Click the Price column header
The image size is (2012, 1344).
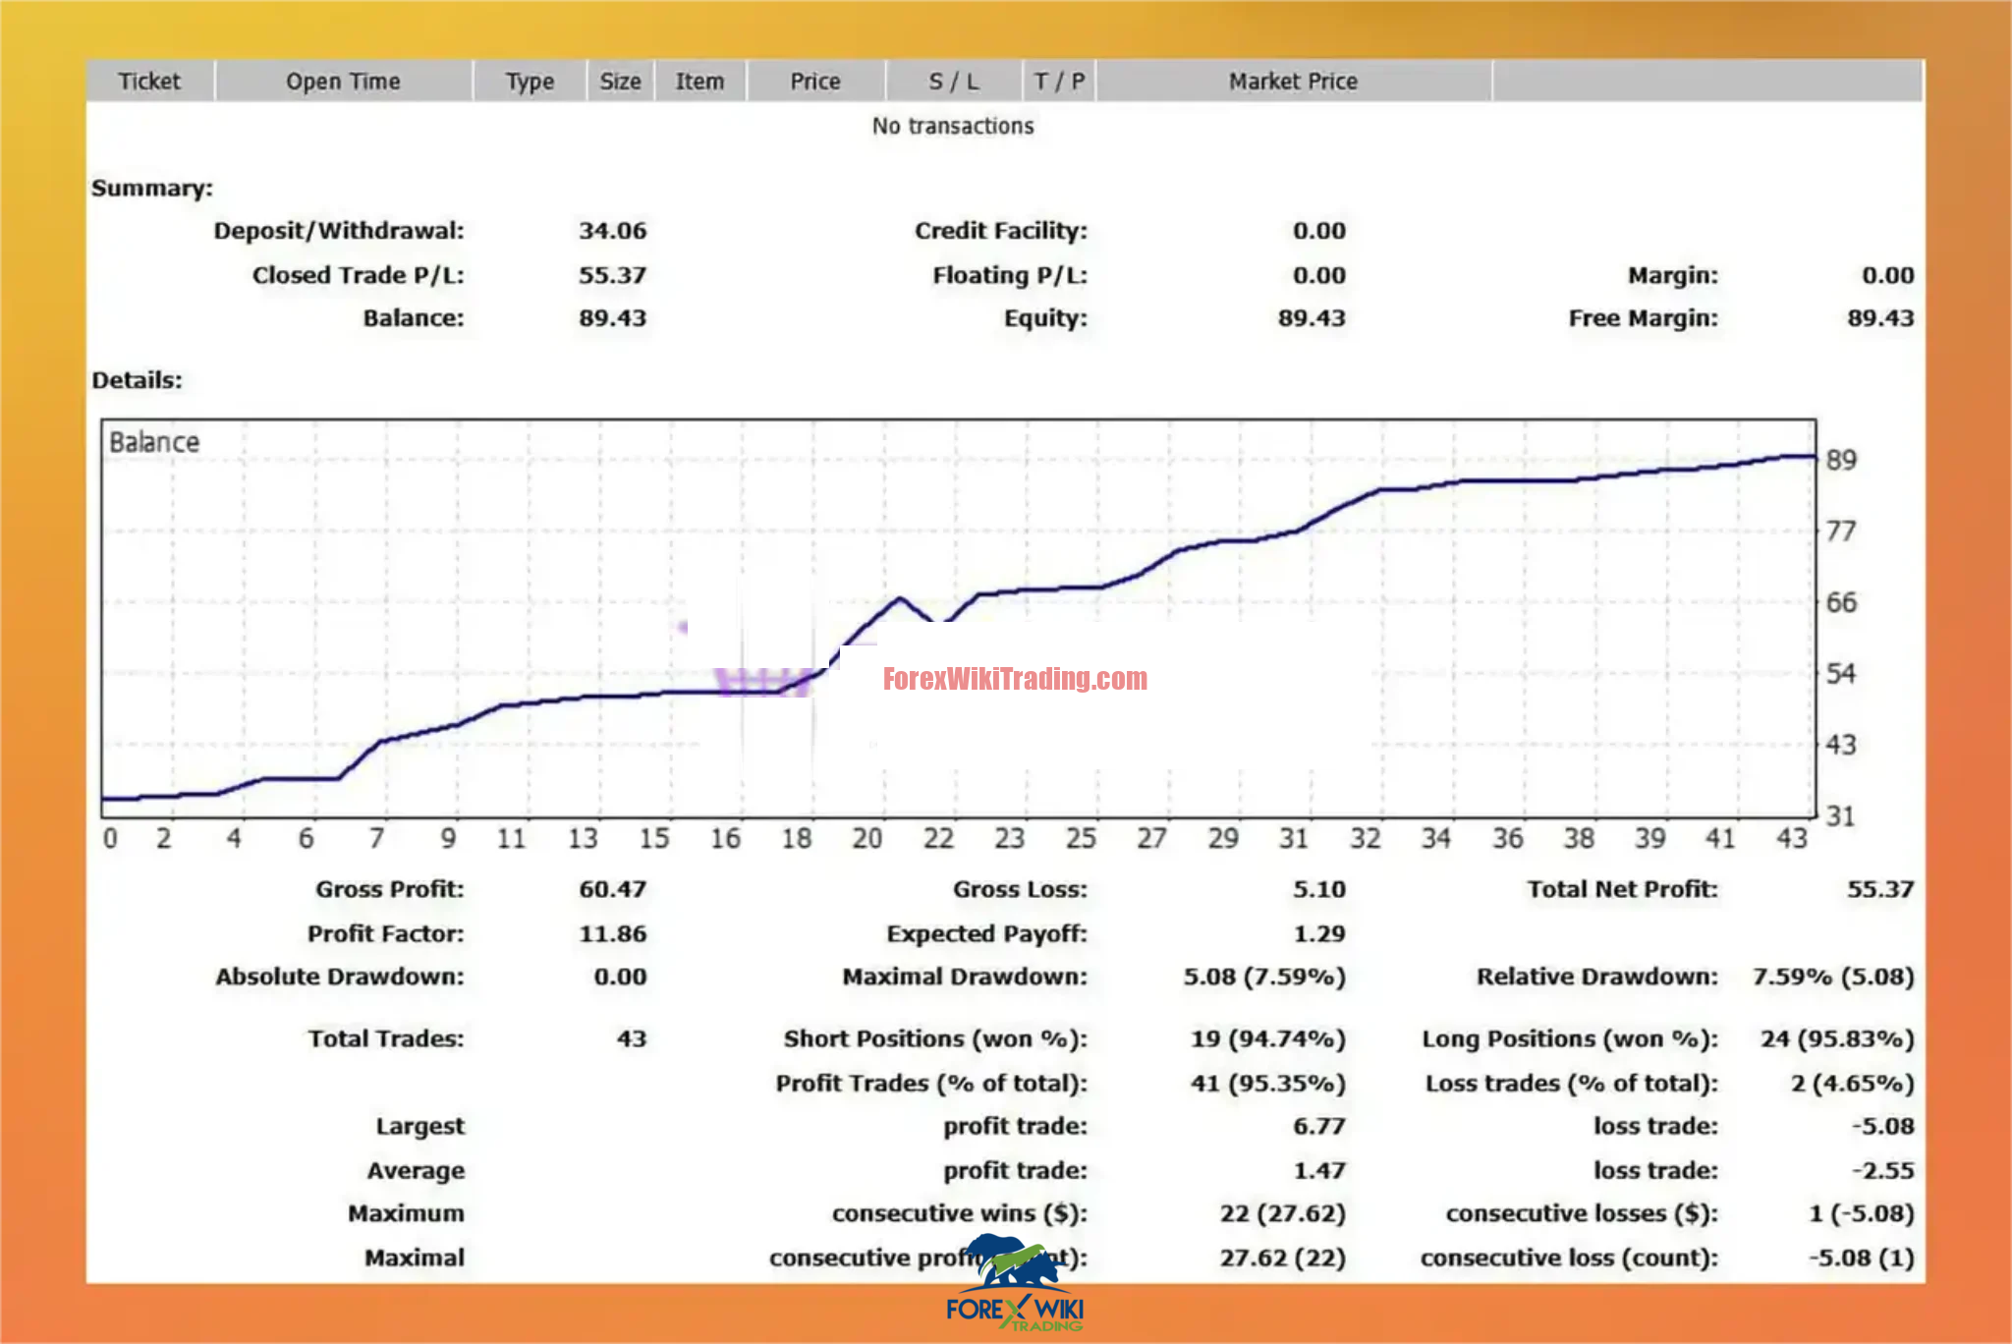point(815,82)
